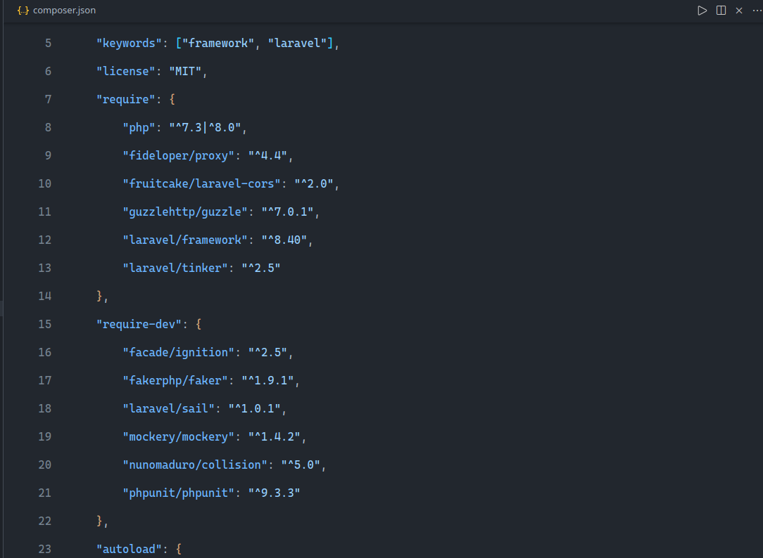Click the "nunomaduro/collision" package name

[x=195, y=465]
